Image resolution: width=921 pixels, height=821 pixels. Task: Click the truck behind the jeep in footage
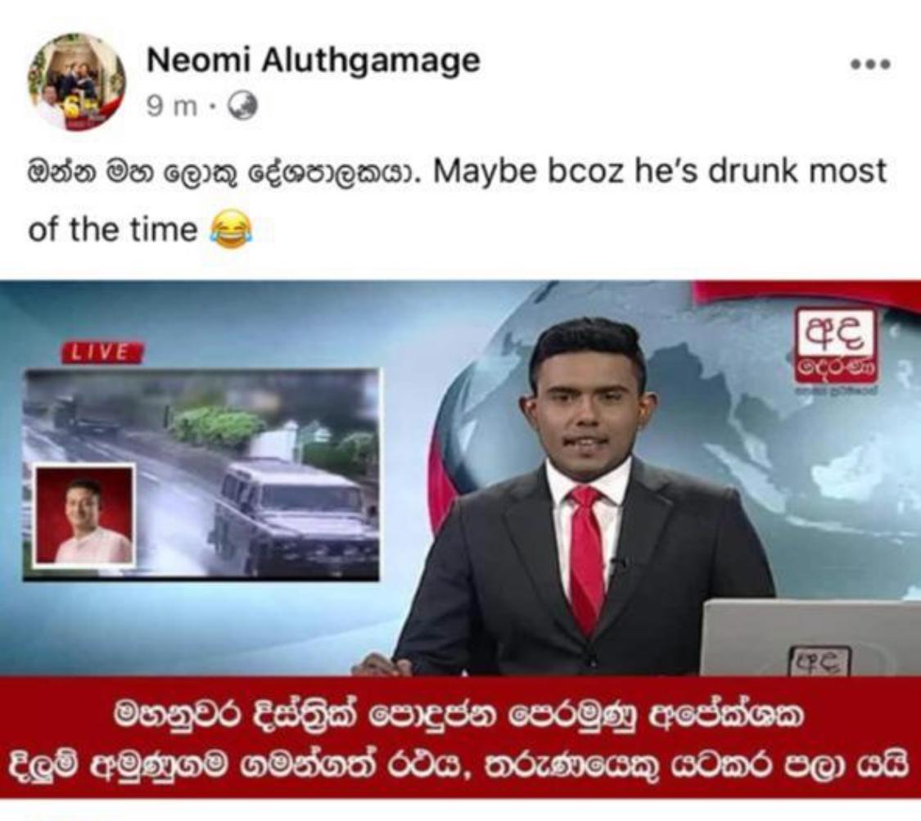[x=82, y=415]
